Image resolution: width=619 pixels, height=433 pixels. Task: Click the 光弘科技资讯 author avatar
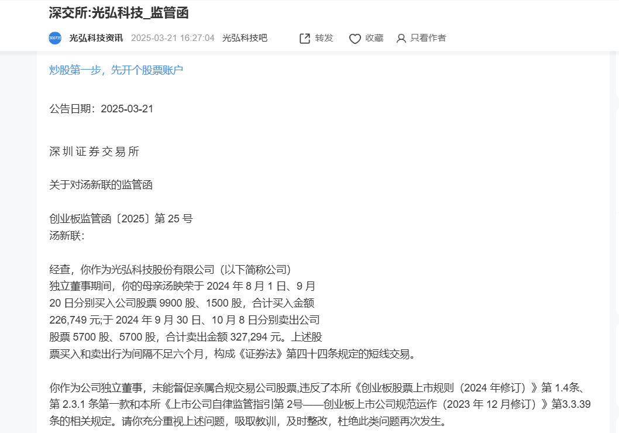pyautogui.click(x=55, y=38)
